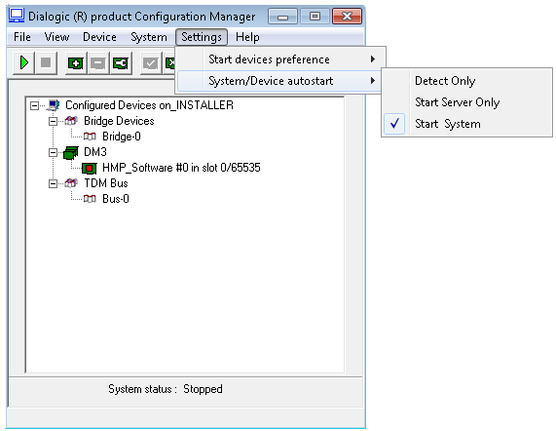The width and height of the screenshot is (556, 431).
Task: Click the DM3 green boards icon
Action: (71, 153)
